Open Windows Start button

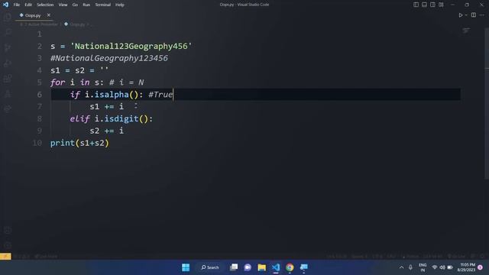186,267
